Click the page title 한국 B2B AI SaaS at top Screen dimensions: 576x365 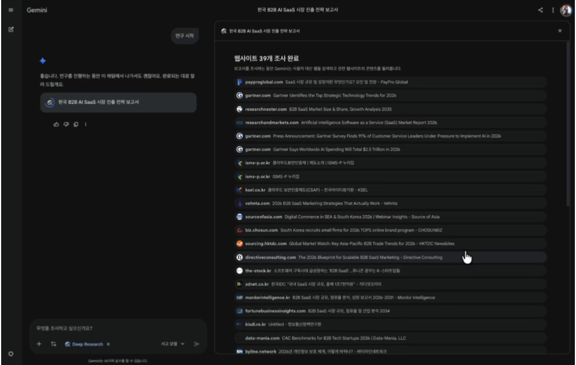tap(298, 10)
